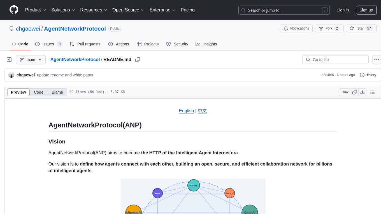Sign in to GitHub

click(x=343, y=10)
